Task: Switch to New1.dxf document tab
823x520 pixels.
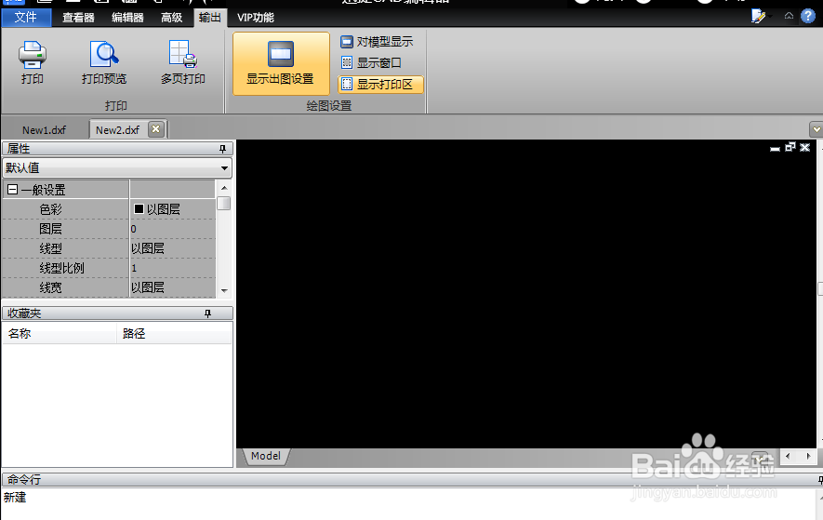Action: pyautogui.click(x=44, y=129)
